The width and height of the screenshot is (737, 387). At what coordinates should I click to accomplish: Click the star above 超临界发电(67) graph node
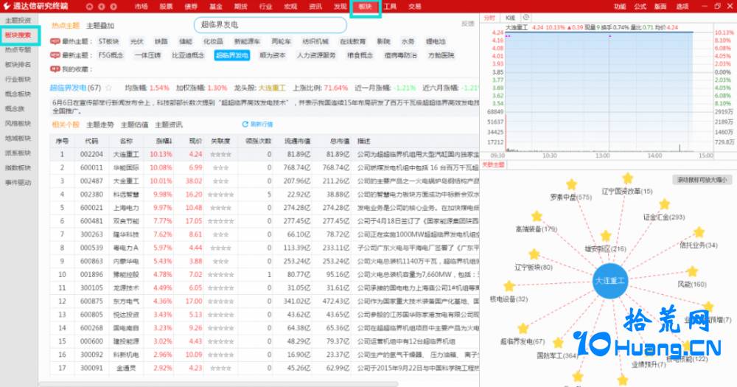523,328
